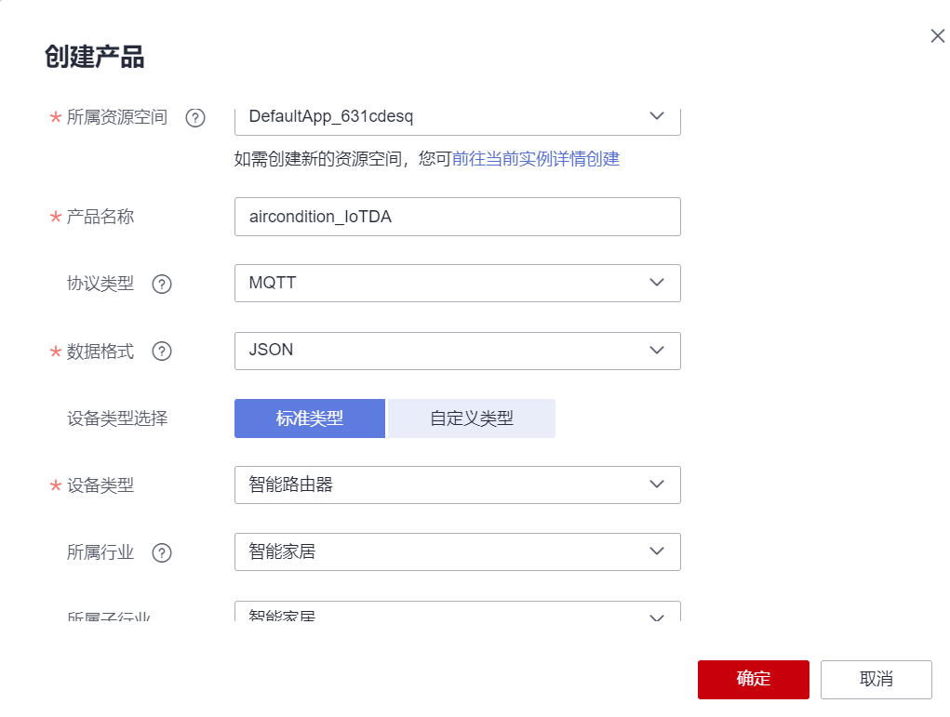
Task: Expand the 智能路由器 device type dropdown
Action: pyautogui.click(x=457, y=485)
